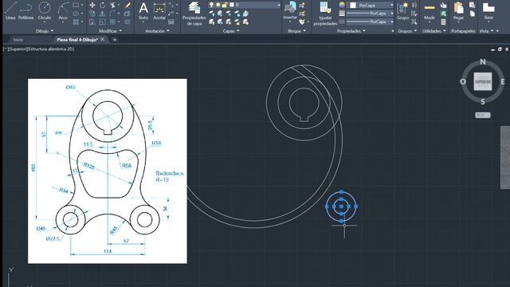Click the Rotate (Girar) modify tool
510x287 pixels.
tap(103, 6)
